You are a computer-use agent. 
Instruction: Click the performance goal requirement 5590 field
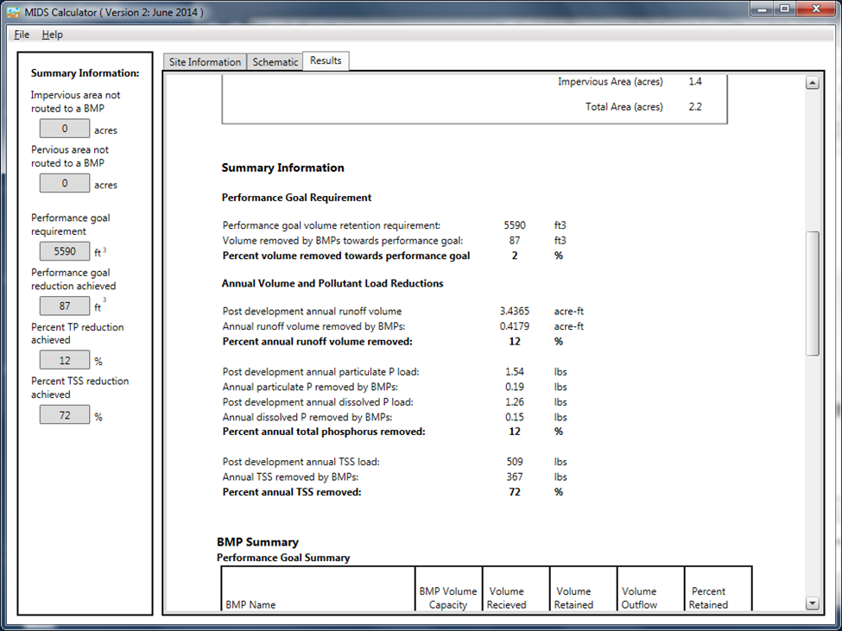(x=65, y=252)
